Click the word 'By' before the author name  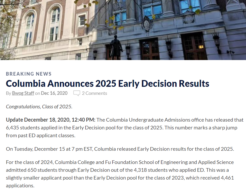pos(9,93)
